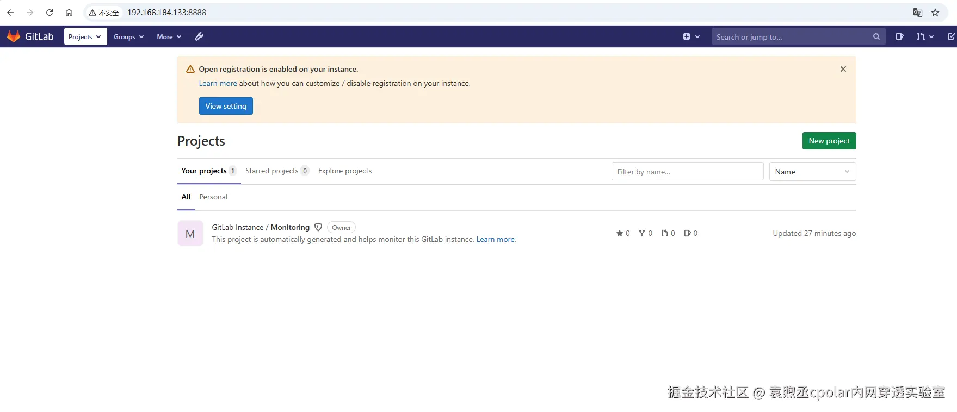Dismiss the open registration warning banner
Image resolution: width=957 pixels, height=412 pixels.
click(843, 69)
